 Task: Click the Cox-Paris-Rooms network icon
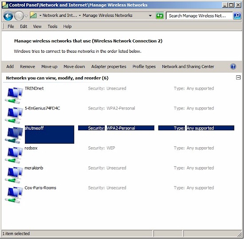pyautogui.click(x=14, y=195)
